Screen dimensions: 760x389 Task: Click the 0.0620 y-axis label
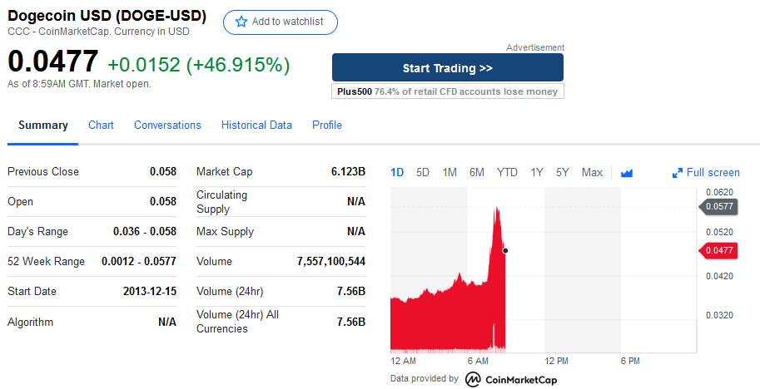(x=719, y=192)
